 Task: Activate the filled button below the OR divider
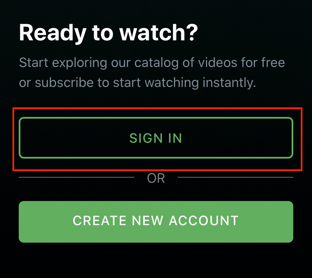pos(156,222)
